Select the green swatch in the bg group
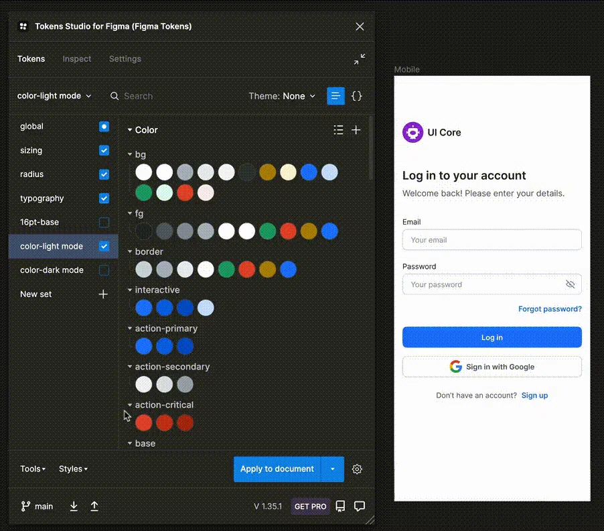This screenshot has width=604, height=531. (x=144, y=192)
